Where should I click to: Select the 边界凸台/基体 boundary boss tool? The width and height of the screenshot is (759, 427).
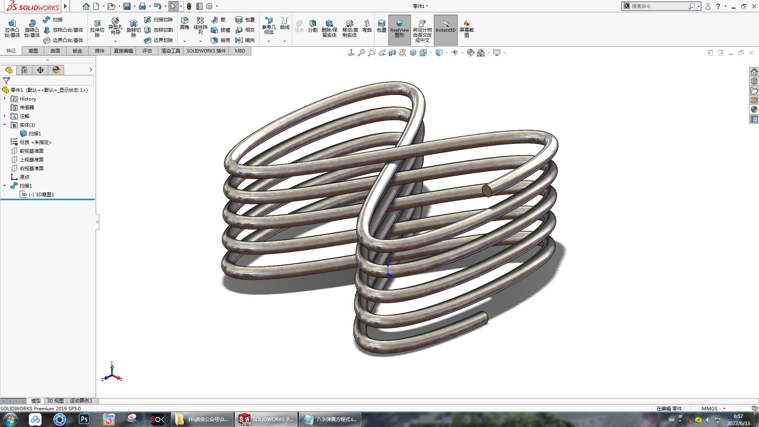[63, 40]
